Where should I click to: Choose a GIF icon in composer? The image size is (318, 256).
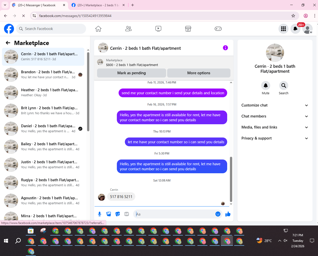click(127, 214)
